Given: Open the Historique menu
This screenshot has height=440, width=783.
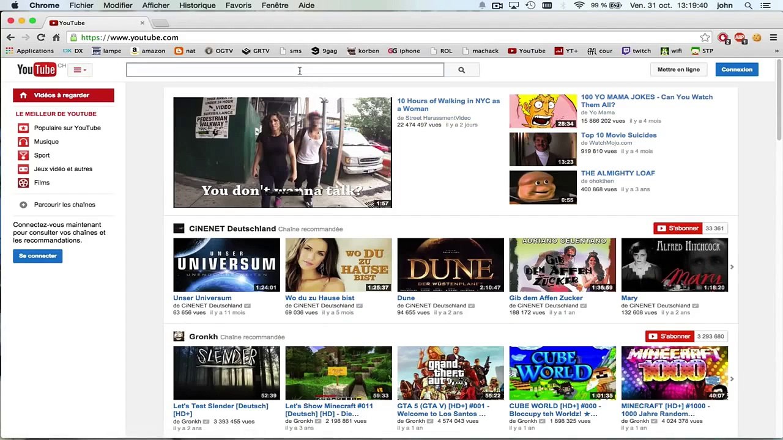Looking at the screenshot, I should [197, 5].
